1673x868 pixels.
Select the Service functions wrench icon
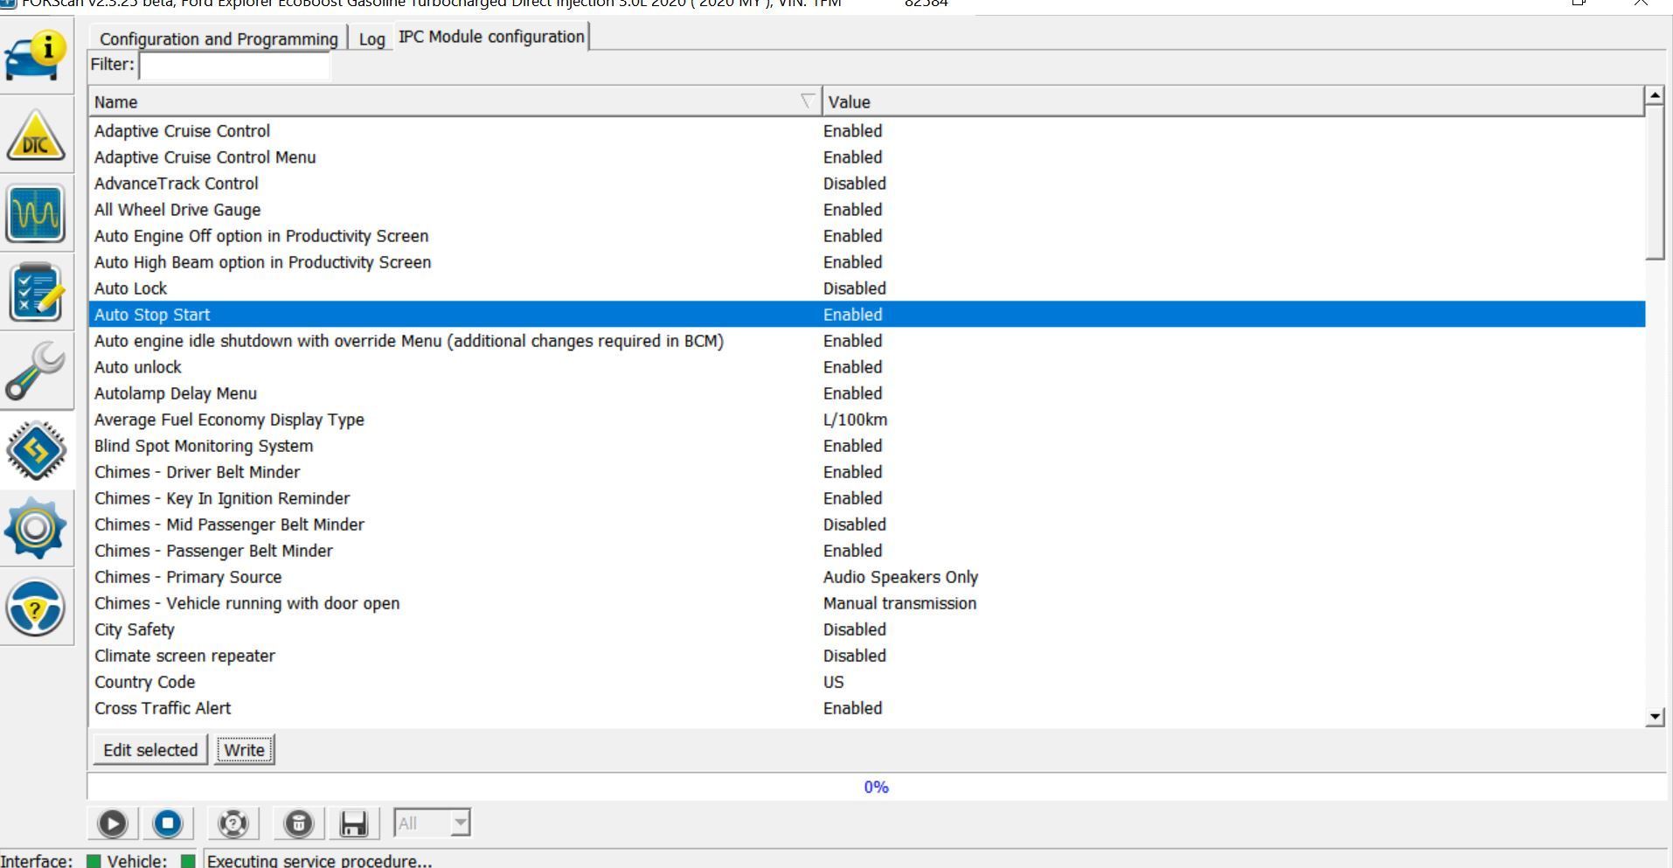click(37, 371)
